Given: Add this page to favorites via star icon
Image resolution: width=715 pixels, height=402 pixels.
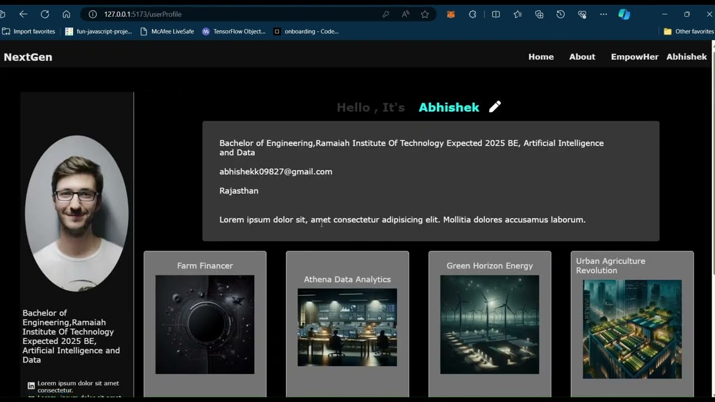Looking at the screenshot, I should pos(425,14).
